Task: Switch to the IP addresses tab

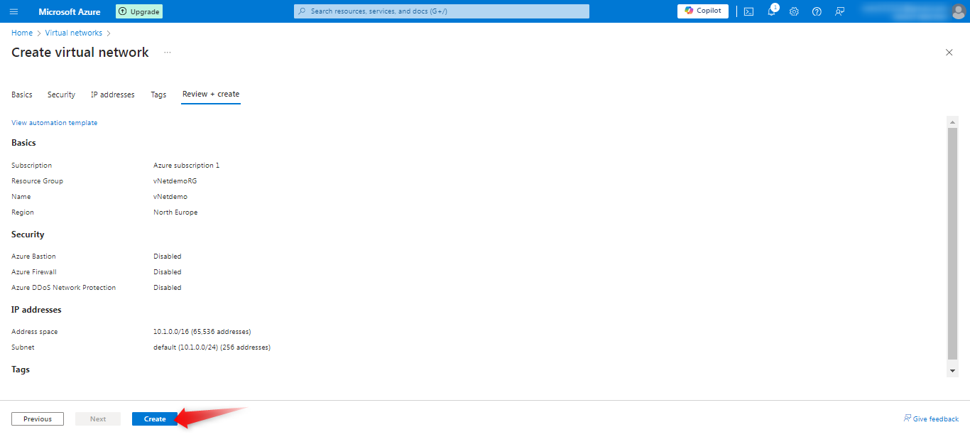Action: (x=113, y=95)
